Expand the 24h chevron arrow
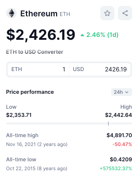Viewport: 140px width, 178px height. click(127, 92)
